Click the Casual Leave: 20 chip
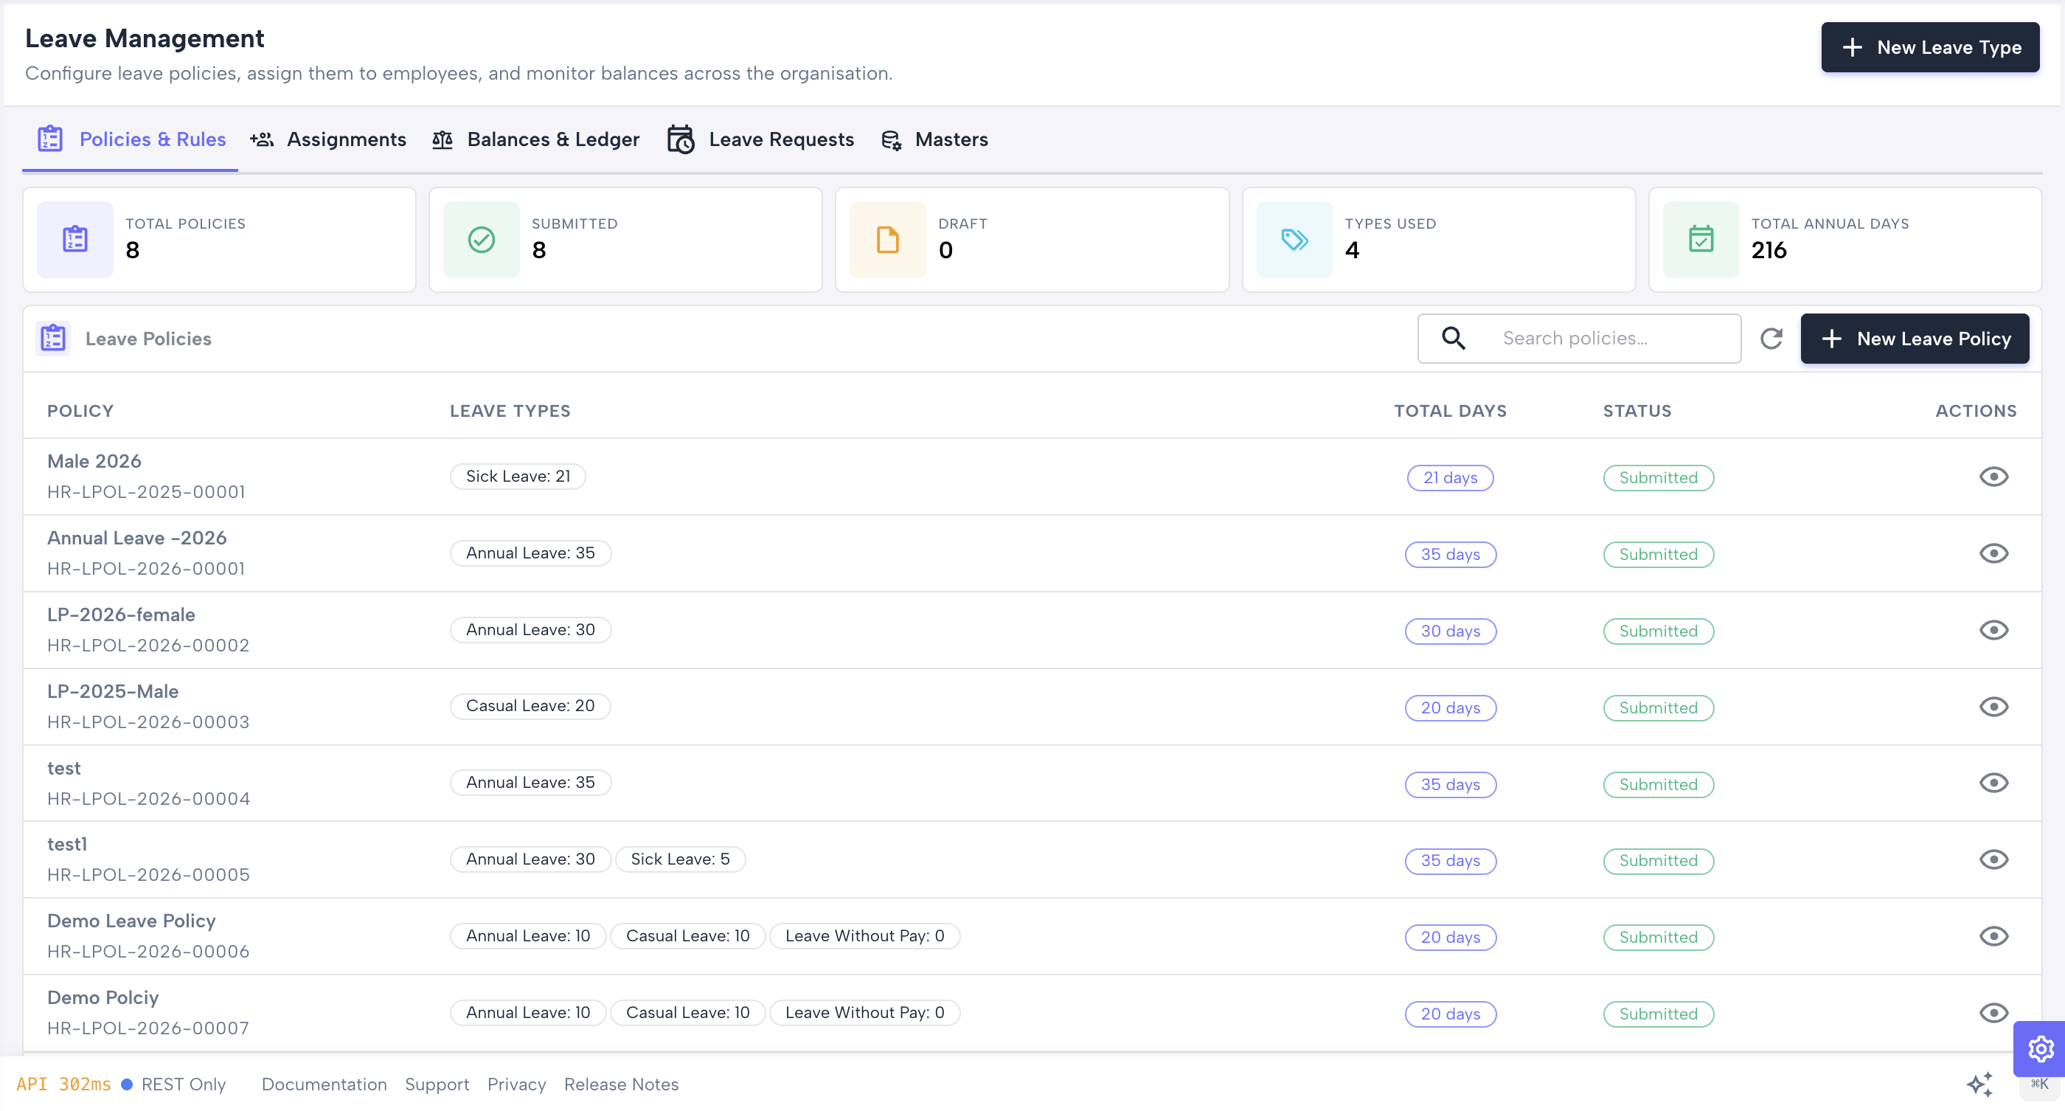The height and width of the screenshot is (1111, 2065). coord(530,705)
